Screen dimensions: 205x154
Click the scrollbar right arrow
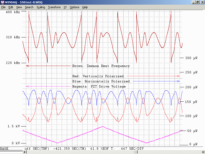coord(203,152)
